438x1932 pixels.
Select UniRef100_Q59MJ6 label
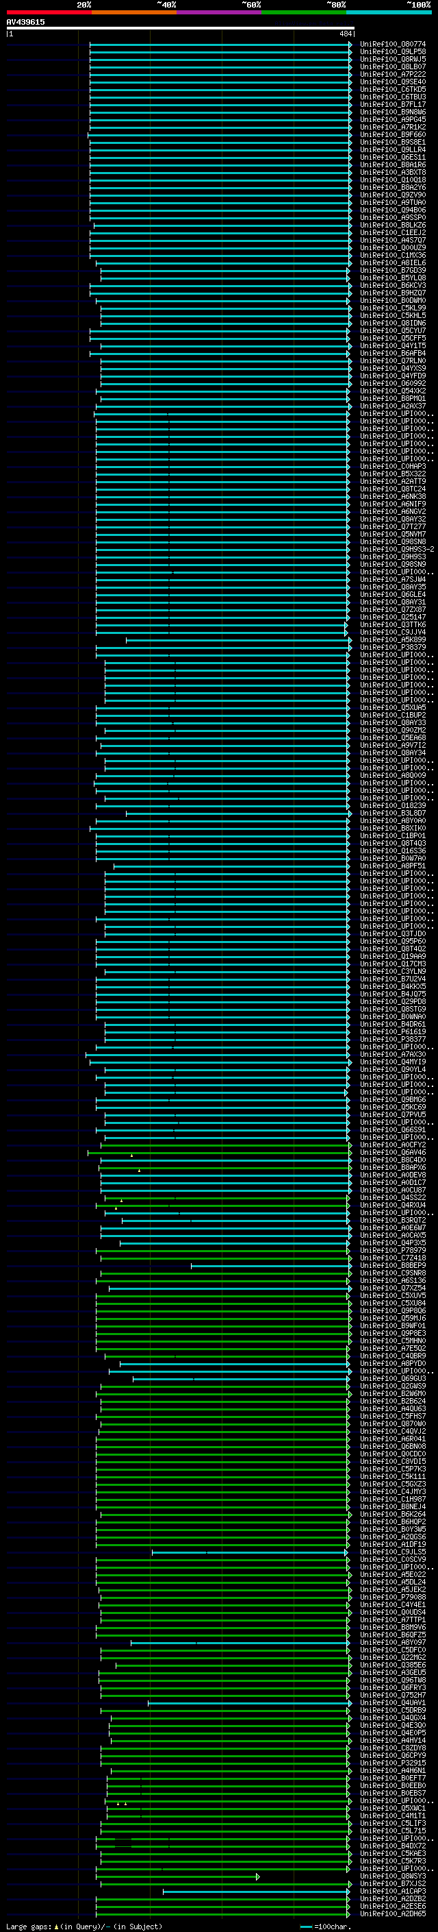click(392, 1318)
